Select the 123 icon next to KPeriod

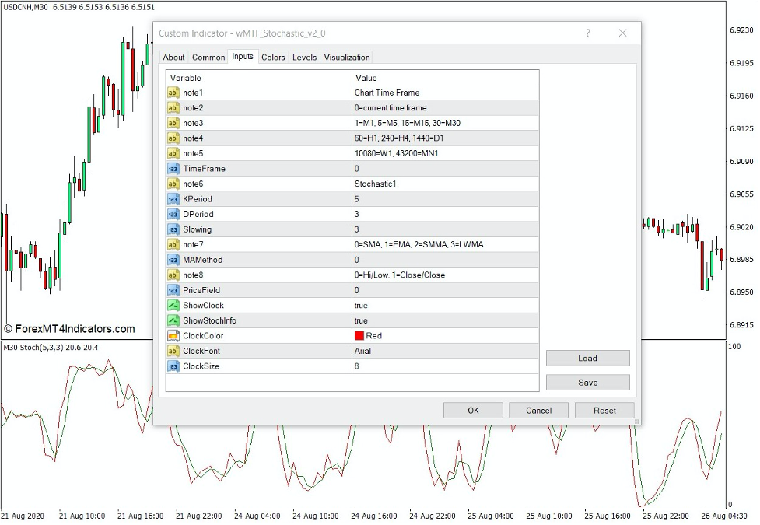click(173, 198)
